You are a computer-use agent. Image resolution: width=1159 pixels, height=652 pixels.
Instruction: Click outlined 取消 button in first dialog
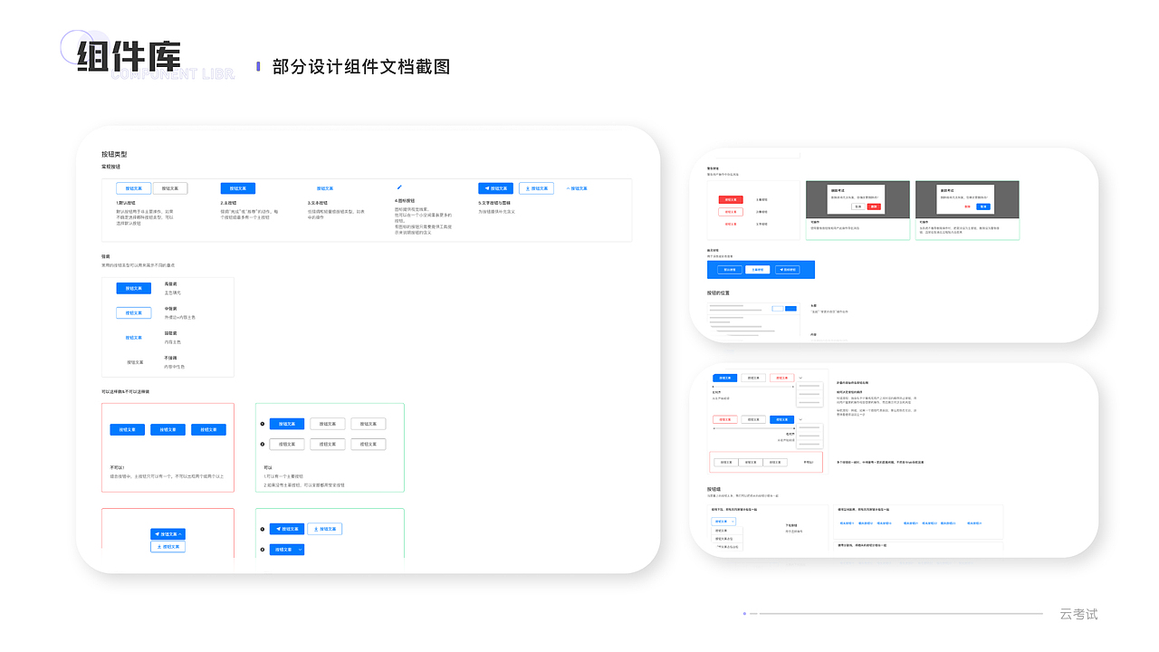pyautogui.click(x=857, y=206)
